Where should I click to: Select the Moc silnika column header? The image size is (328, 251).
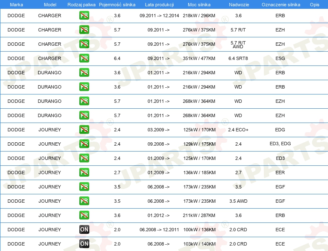pos(199,4)
